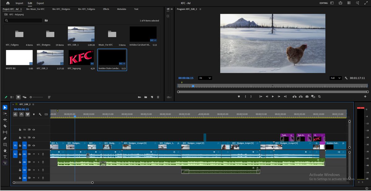Click Mark In in Program monitor
371x191 pixels.
point(245,96)
